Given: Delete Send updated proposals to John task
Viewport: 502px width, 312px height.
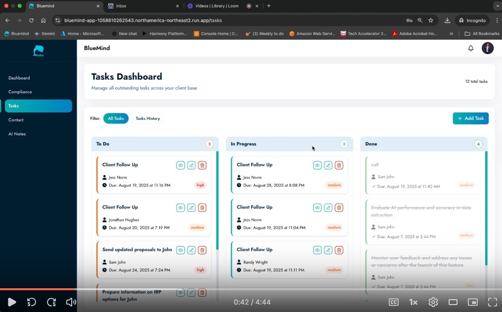Looking at the screenshot, I should click(202, 250).
